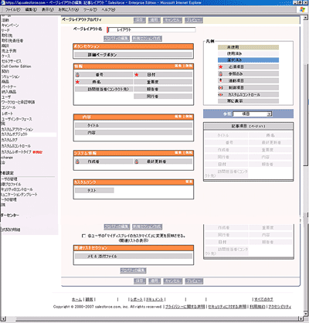Click the 詳細ページボタン item
Image resolution: width=309 pixels, height=323 pixels.
(x=134, y=55)
